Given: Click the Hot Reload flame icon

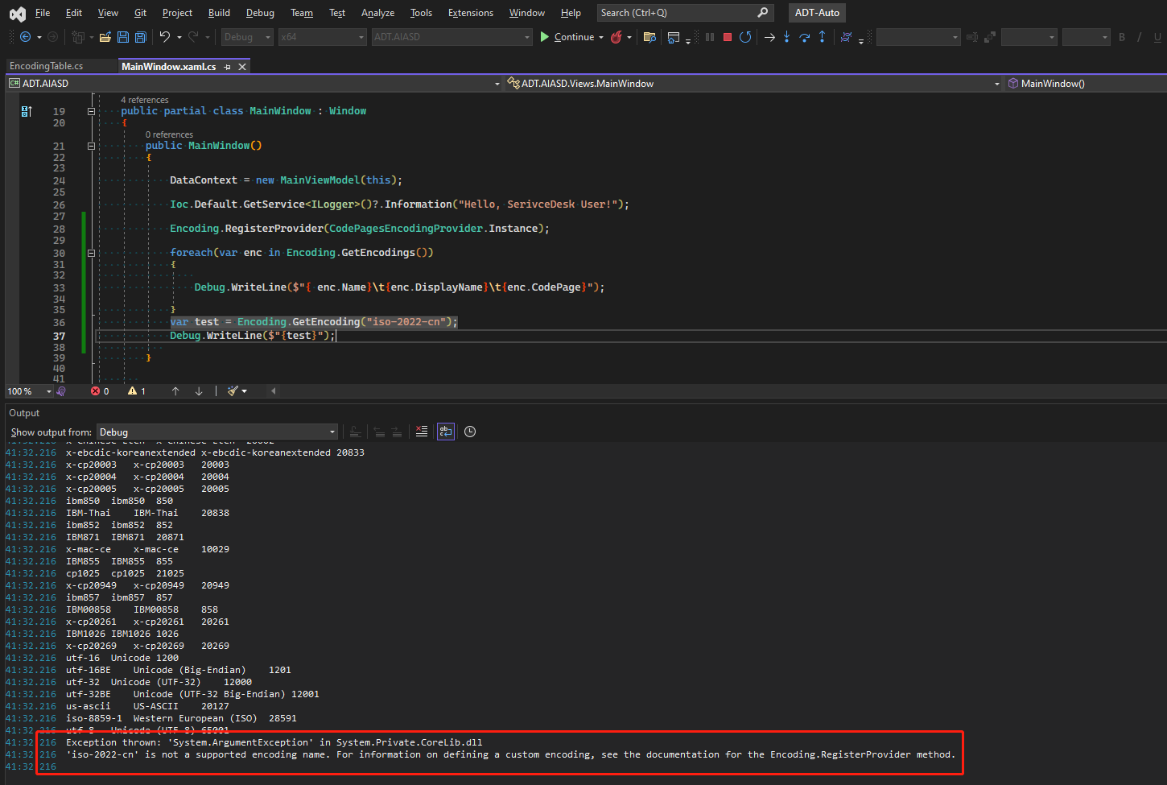Looking at the screenshot, I should 616,37.
